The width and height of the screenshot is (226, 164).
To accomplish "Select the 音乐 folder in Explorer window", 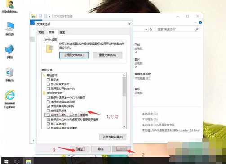I will tap(139, 91).
